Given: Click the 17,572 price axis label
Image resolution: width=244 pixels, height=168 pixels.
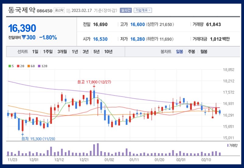Looking at the screenshot, I should point(228,92).
